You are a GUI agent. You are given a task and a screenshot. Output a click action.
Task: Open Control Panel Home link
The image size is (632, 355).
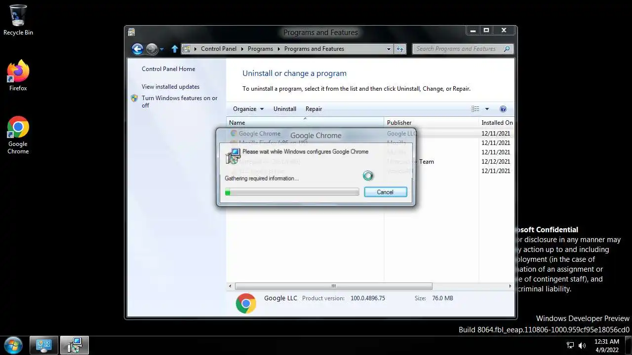[x=168, y=69]
